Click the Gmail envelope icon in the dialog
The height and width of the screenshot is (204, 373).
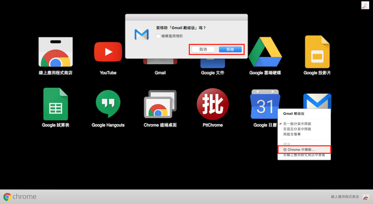coord(141,34)
